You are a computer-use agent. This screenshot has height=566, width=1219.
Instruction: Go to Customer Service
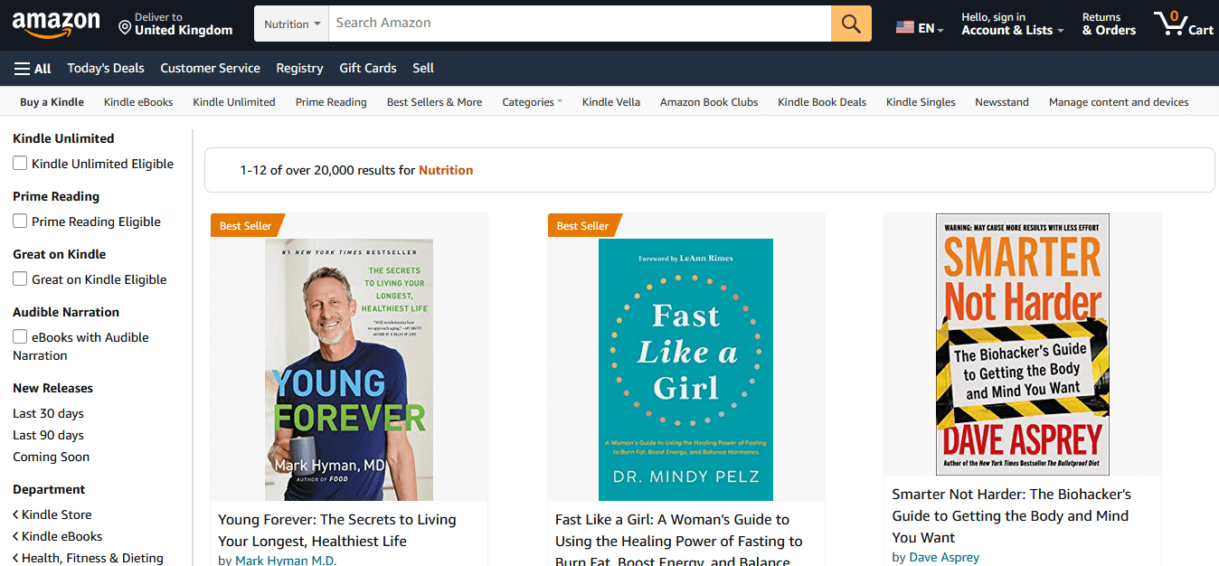point(210,69)
